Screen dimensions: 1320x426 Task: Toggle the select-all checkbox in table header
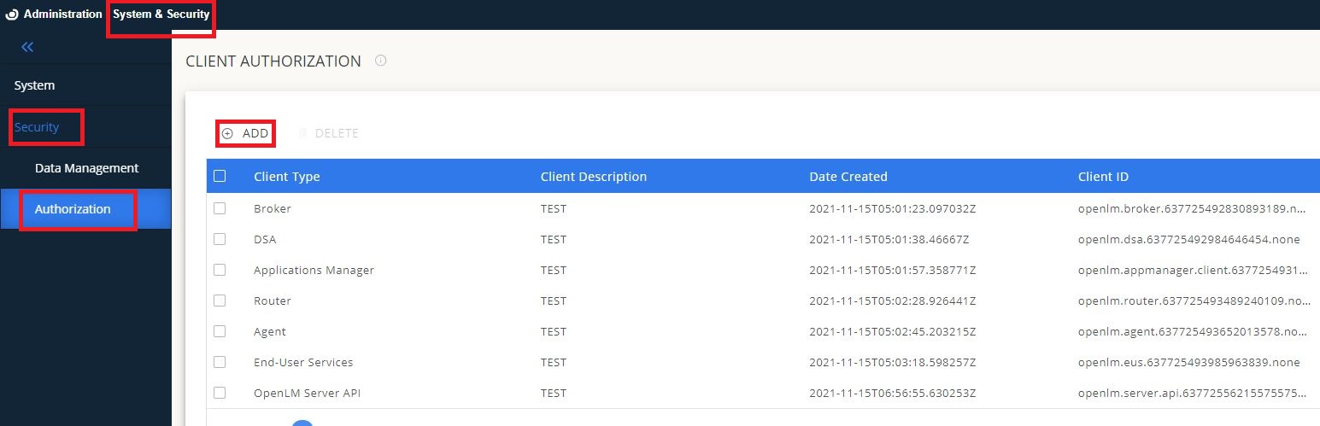220,176
